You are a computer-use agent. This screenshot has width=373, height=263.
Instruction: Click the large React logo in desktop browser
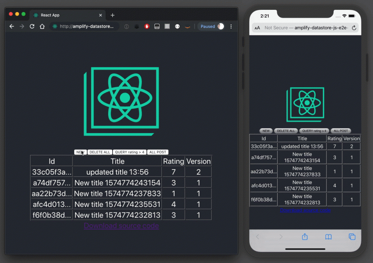(x=121, y=101)
